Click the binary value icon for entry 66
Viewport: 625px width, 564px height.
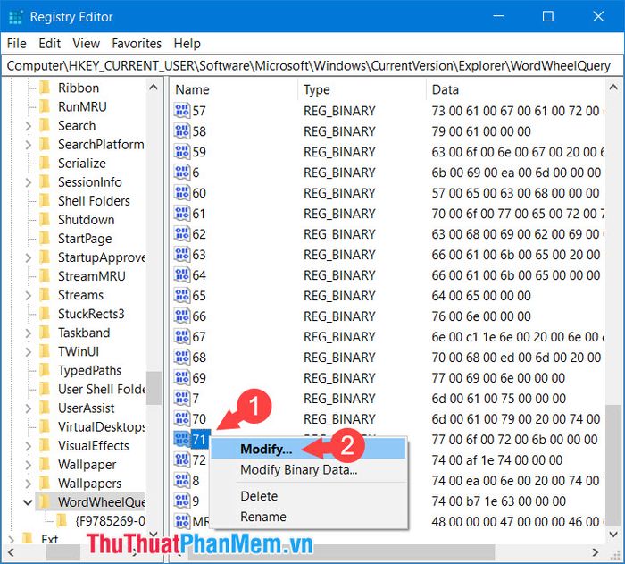coord(182,316)
